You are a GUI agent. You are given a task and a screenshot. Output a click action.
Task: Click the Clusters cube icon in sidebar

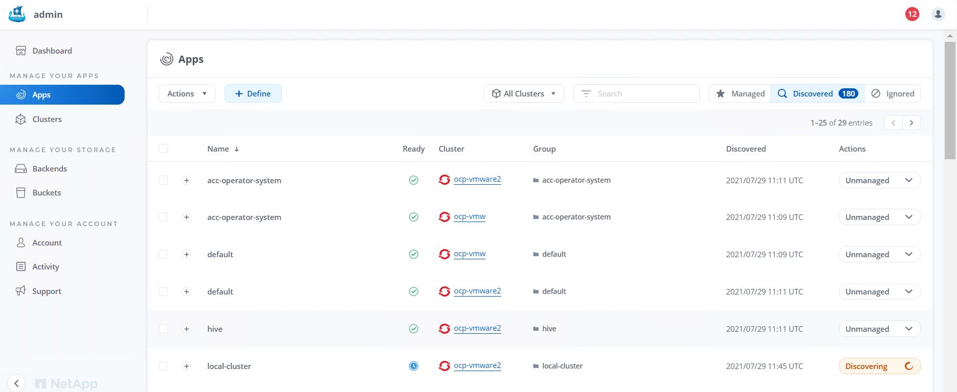click(21, 119)
